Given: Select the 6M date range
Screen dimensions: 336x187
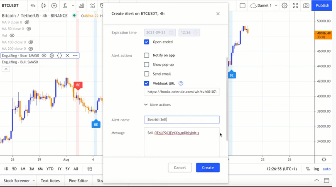Looking at the screenshot, I should point(40,169).
